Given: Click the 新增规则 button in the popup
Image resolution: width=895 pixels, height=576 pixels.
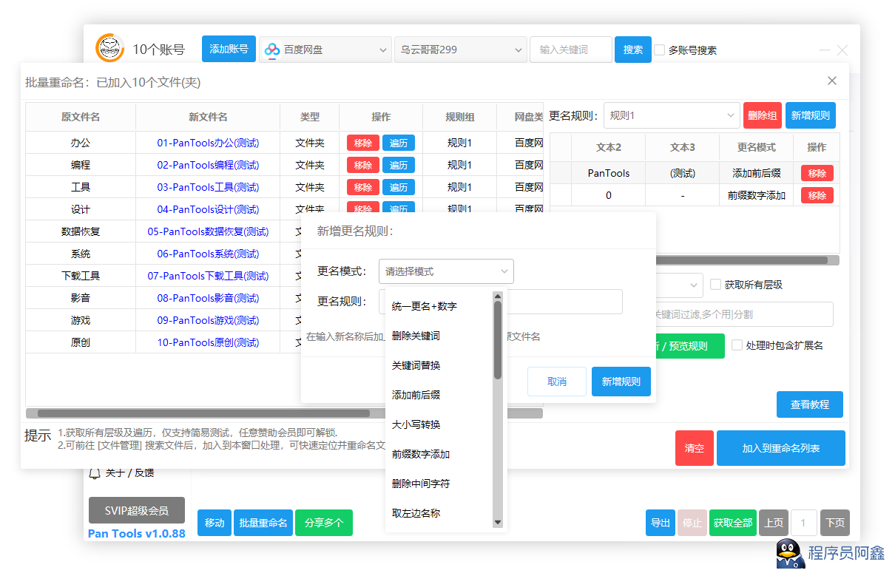Looking at the screenshot, I should tap(621, 382).
